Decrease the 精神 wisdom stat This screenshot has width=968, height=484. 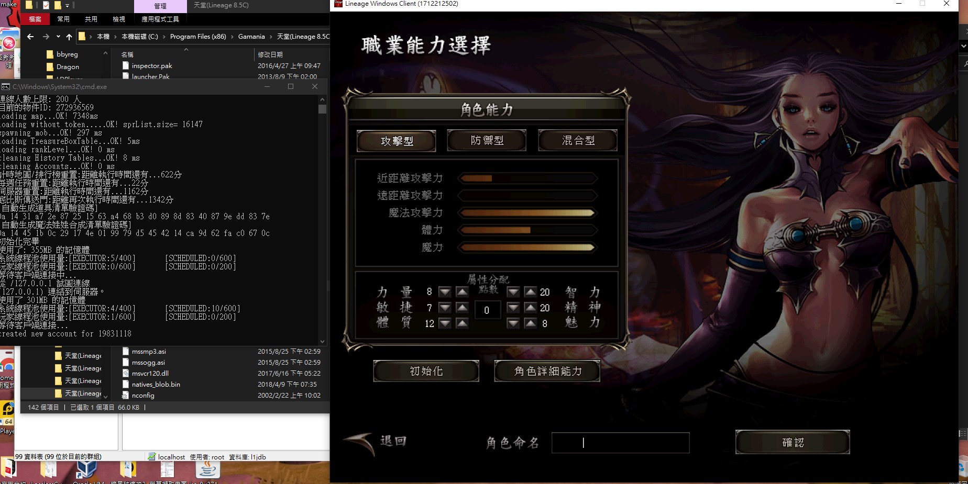(x=513, y=308)
